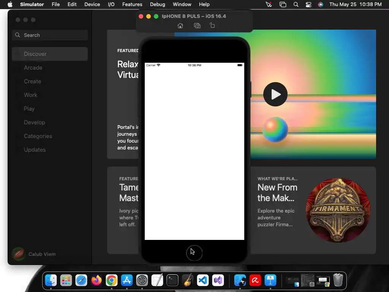
Task: Open the I/O menu
Action: tap(111, 4)
